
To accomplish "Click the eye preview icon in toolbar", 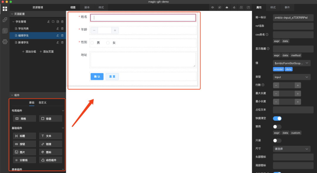I will click(x=213, y=7).
